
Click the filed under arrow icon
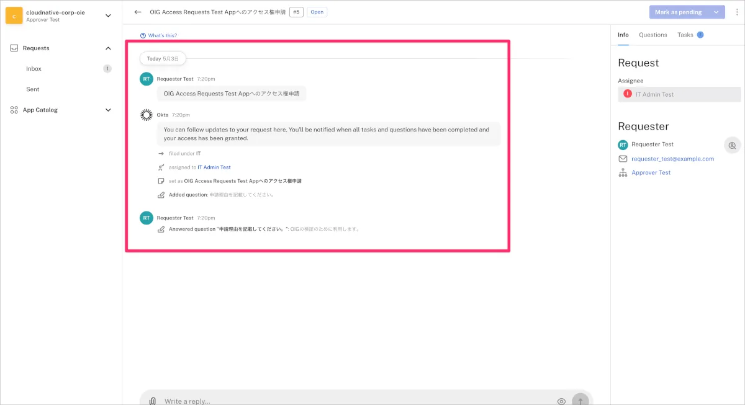[161, 153]
